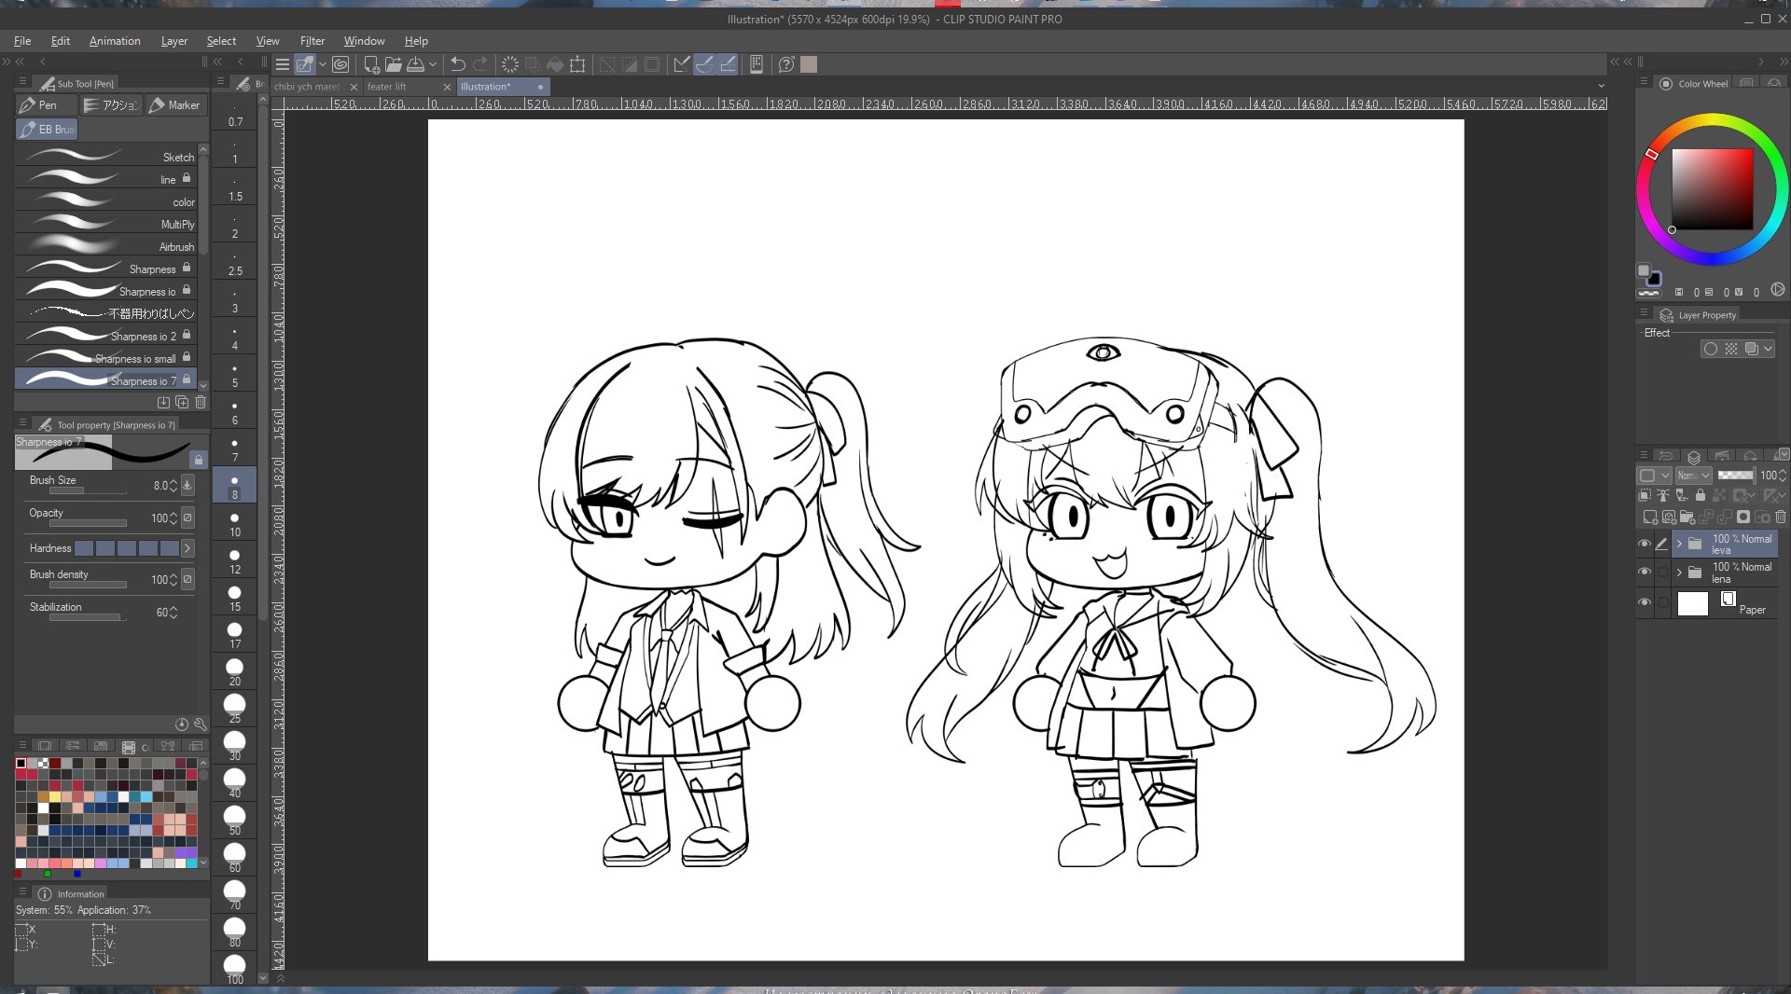The image size is (1791, 994).
Task: Adjust the Stabilization slider
Action: [x=88, y=618]
